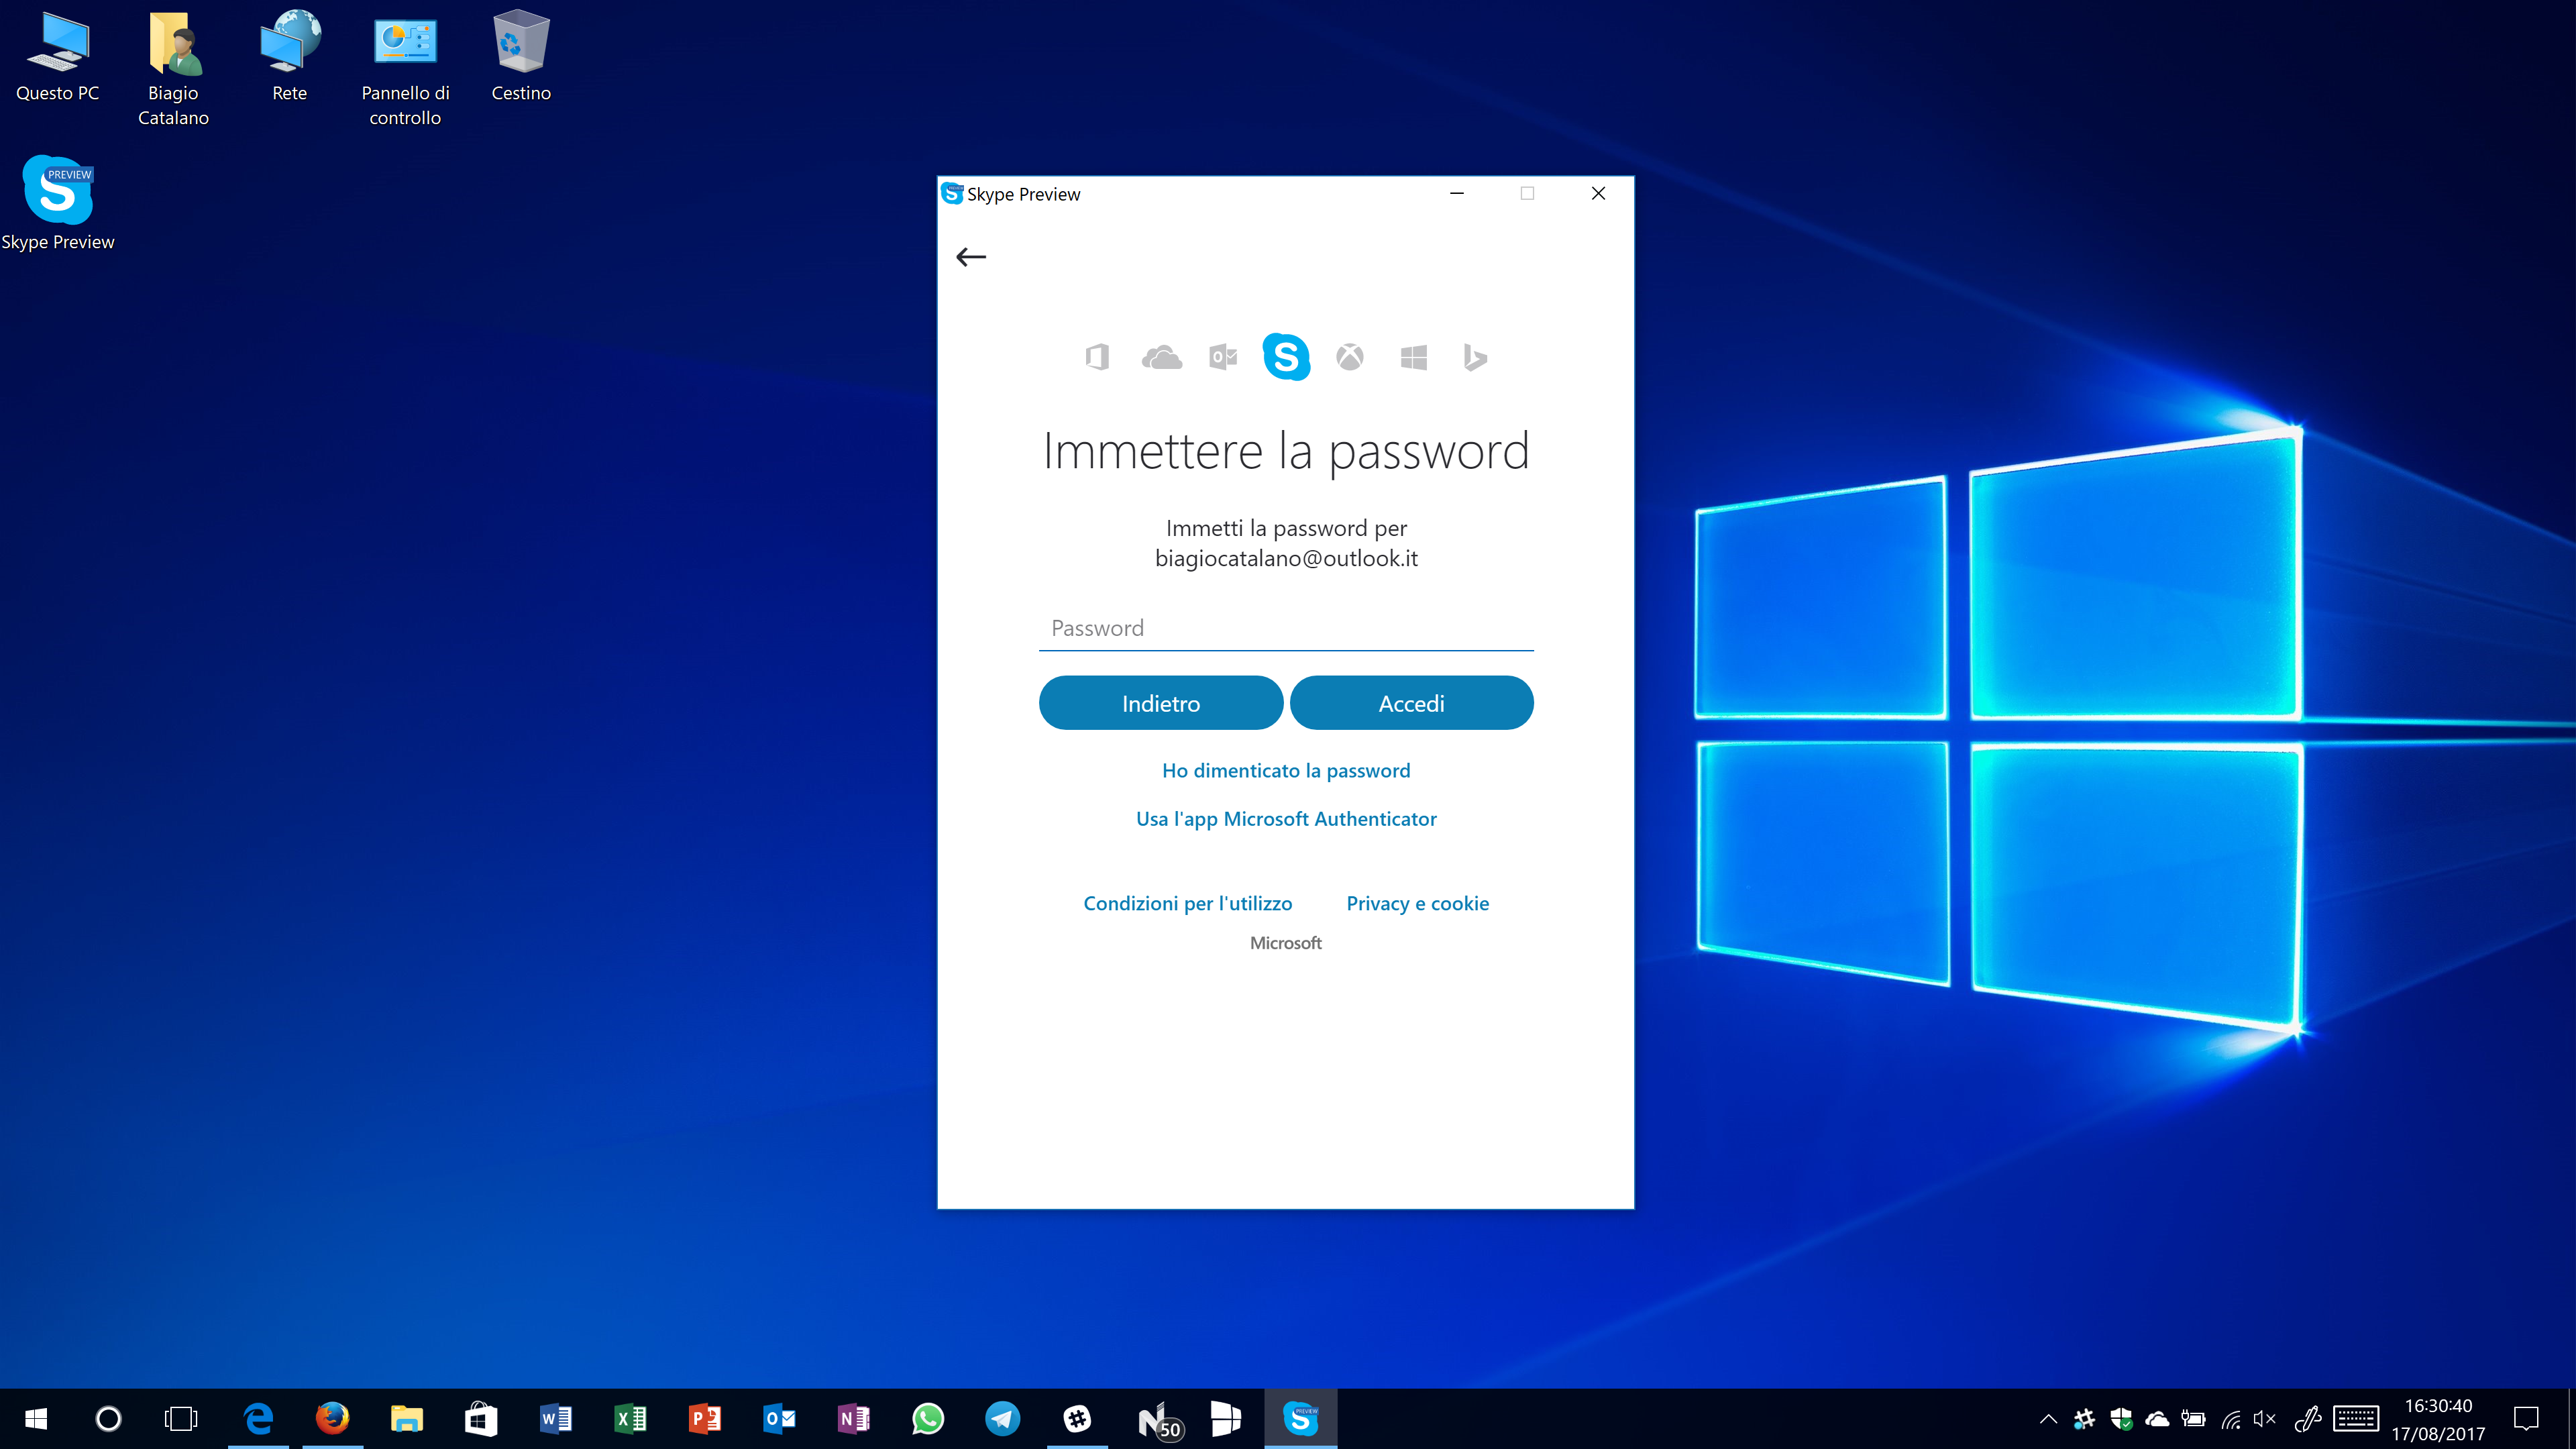This screenshot has width=2576, height=1449.
Task: Click the muted volume tray icon
Action: tap(2265, 1418)
